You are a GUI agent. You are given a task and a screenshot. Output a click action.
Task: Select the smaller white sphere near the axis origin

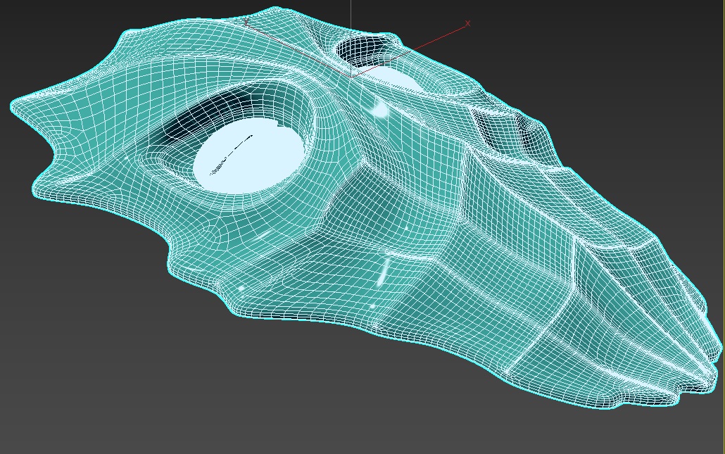pyautogui.click(x=393, y=79)
